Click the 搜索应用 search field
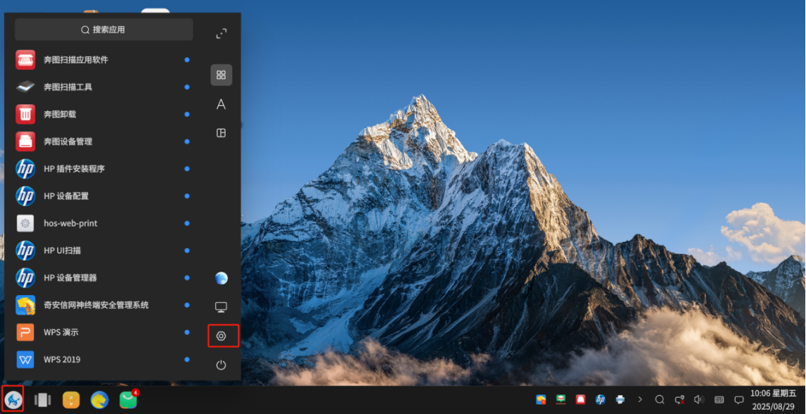The image size is (806, 414). (x=104, y=30)
